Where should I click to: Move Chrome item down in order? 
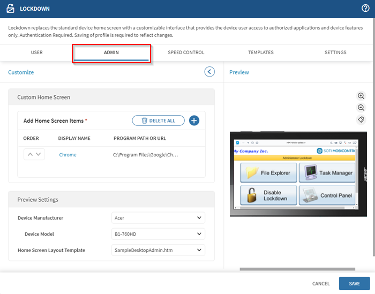coord(39,155)
